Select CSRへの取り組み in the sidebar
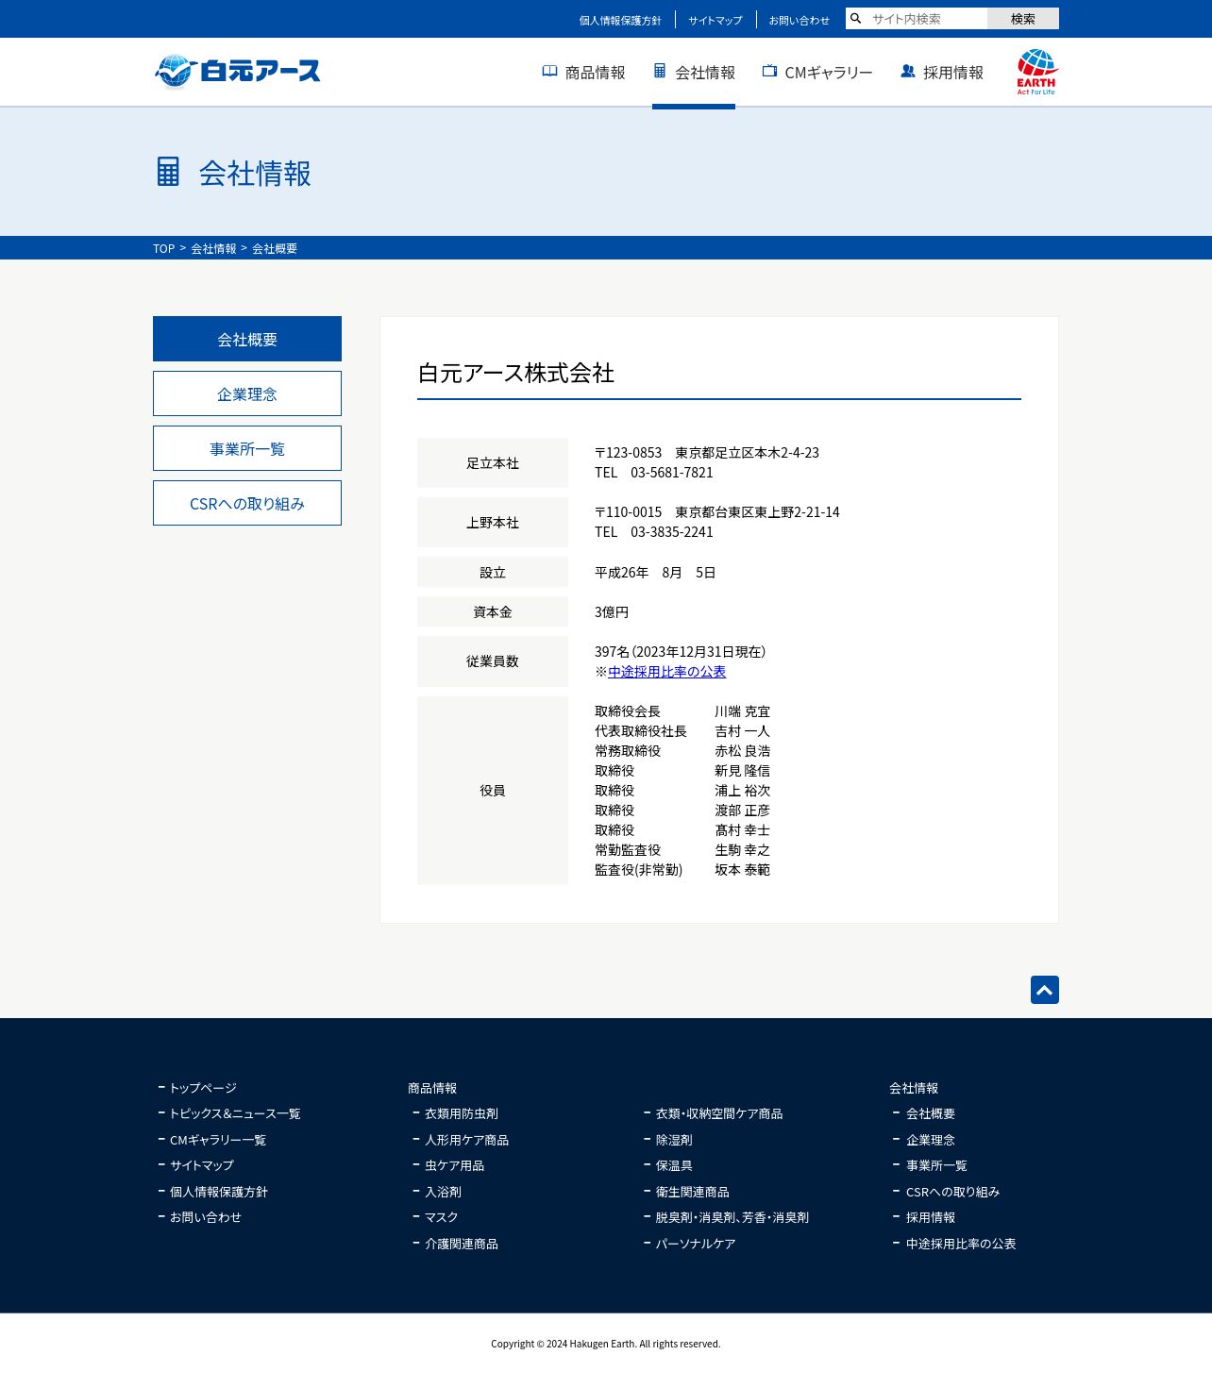The image size is (1212, 1388). pyautogui.click(x=247, y=503)
